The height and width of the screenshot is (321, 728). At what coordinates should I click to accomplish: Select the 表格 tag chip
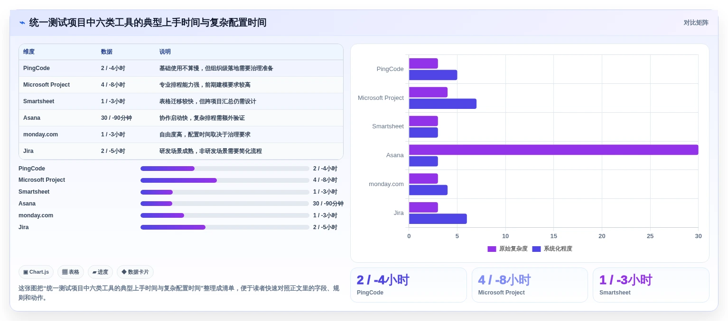point(71,272)
